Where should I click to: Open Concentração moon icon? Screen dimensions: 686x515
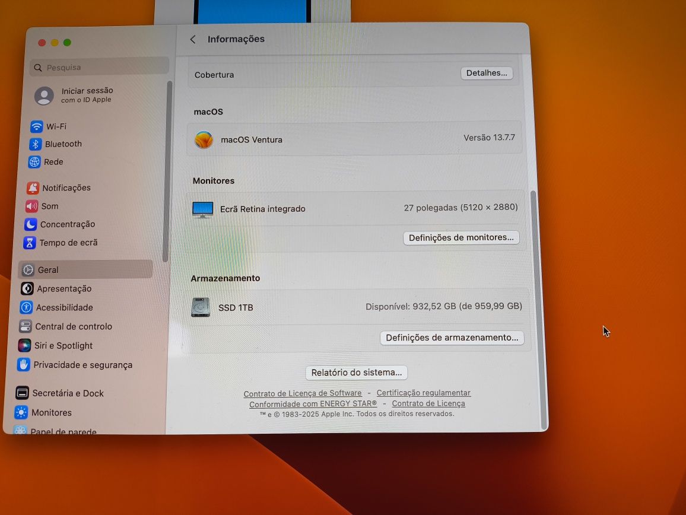pos(30,224)
